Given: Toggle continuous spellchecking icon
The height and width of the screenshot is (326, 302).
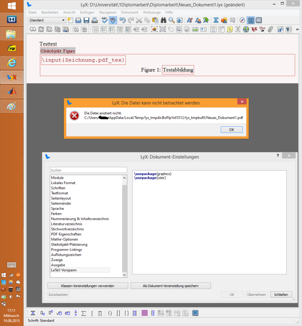Looking at the screenshot, I should 113,20.
